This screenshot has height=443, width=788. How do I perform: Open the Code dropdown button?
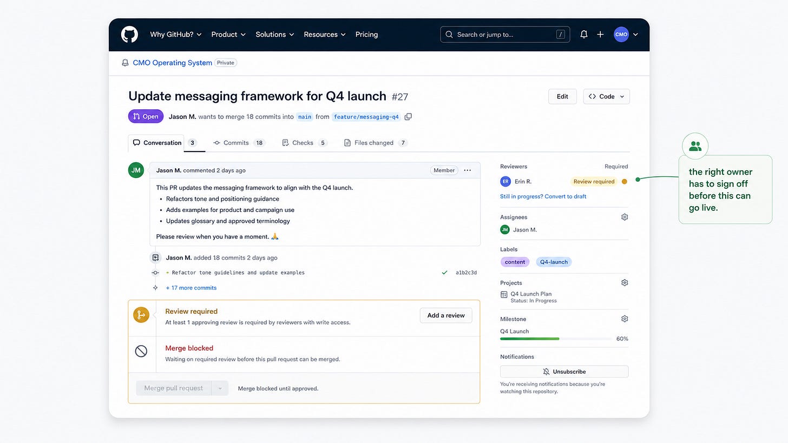[x=606, y=96]
